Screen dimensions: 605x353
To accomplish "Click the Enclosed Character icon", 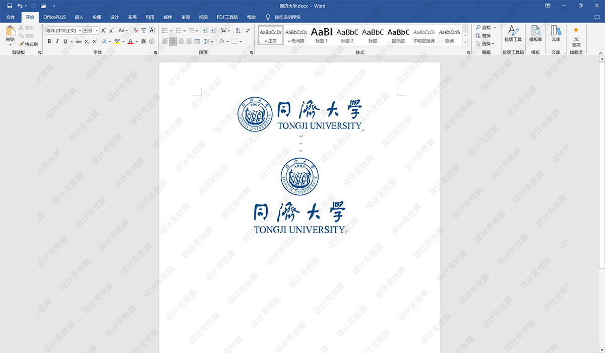I will point(152,41).
